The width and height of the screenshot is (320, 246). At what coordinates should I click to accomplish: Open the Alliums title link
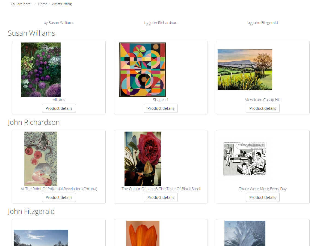click(59, 100)
